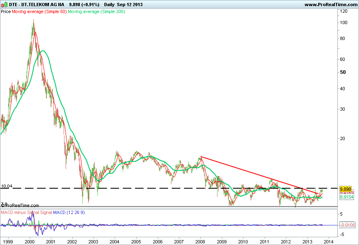Click the green 8.9154 moving average tag
This screenshot has height=245, width=359.
coord(347,197)
